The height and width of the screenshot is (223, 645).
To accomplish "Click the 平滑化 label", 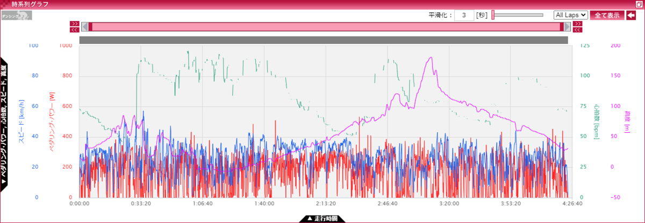I will coord(439,15).
